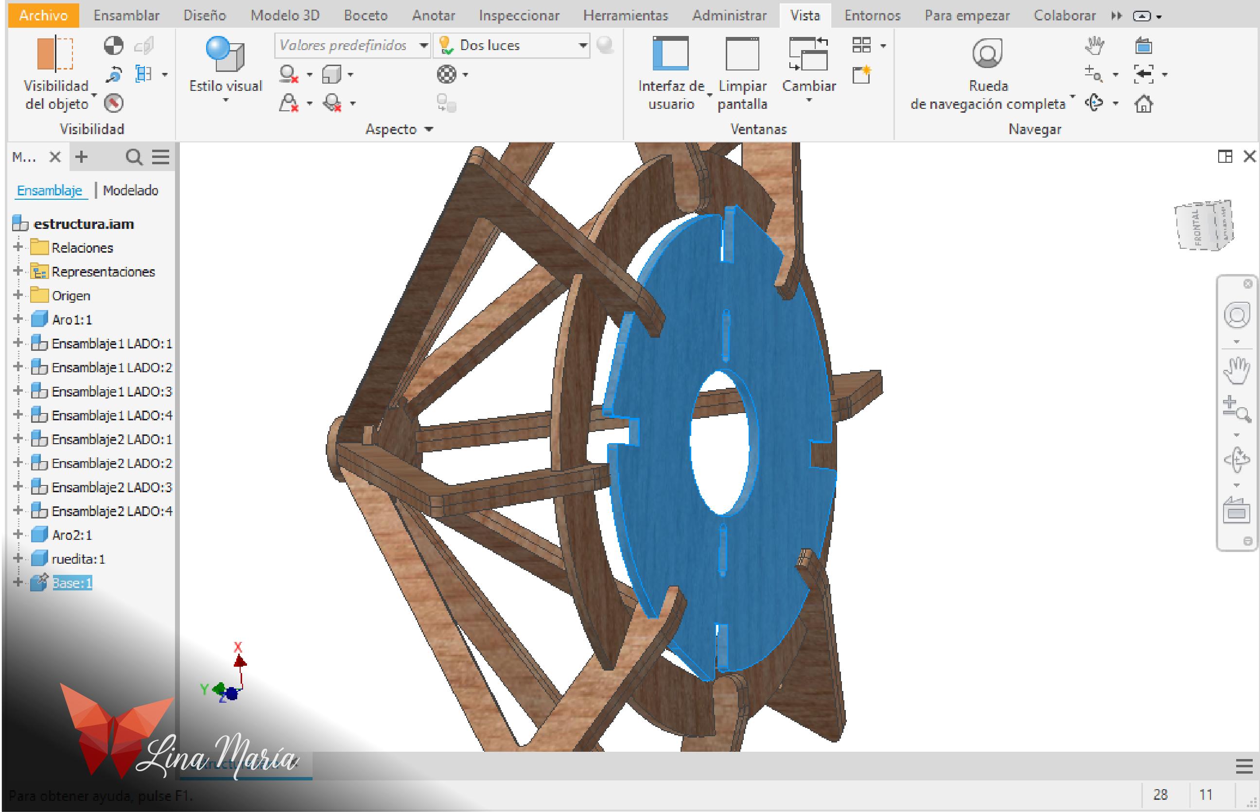Switch to the Inspeccionar tab
The height and width of the screenshot is (812, 1260).
[519, 15]
